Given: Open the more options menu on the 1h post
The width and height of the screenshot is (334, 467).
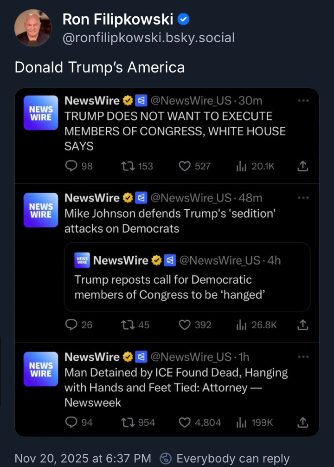Looking at the screenshot, I should pos(303,357).
